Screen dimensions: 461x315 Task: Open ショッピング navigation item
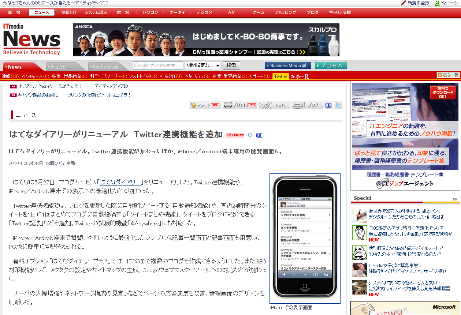coord(286,12)
